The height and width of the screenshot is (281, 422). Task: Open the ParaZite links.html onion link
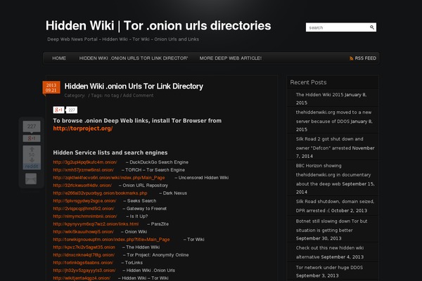click(x=96, y=224)
